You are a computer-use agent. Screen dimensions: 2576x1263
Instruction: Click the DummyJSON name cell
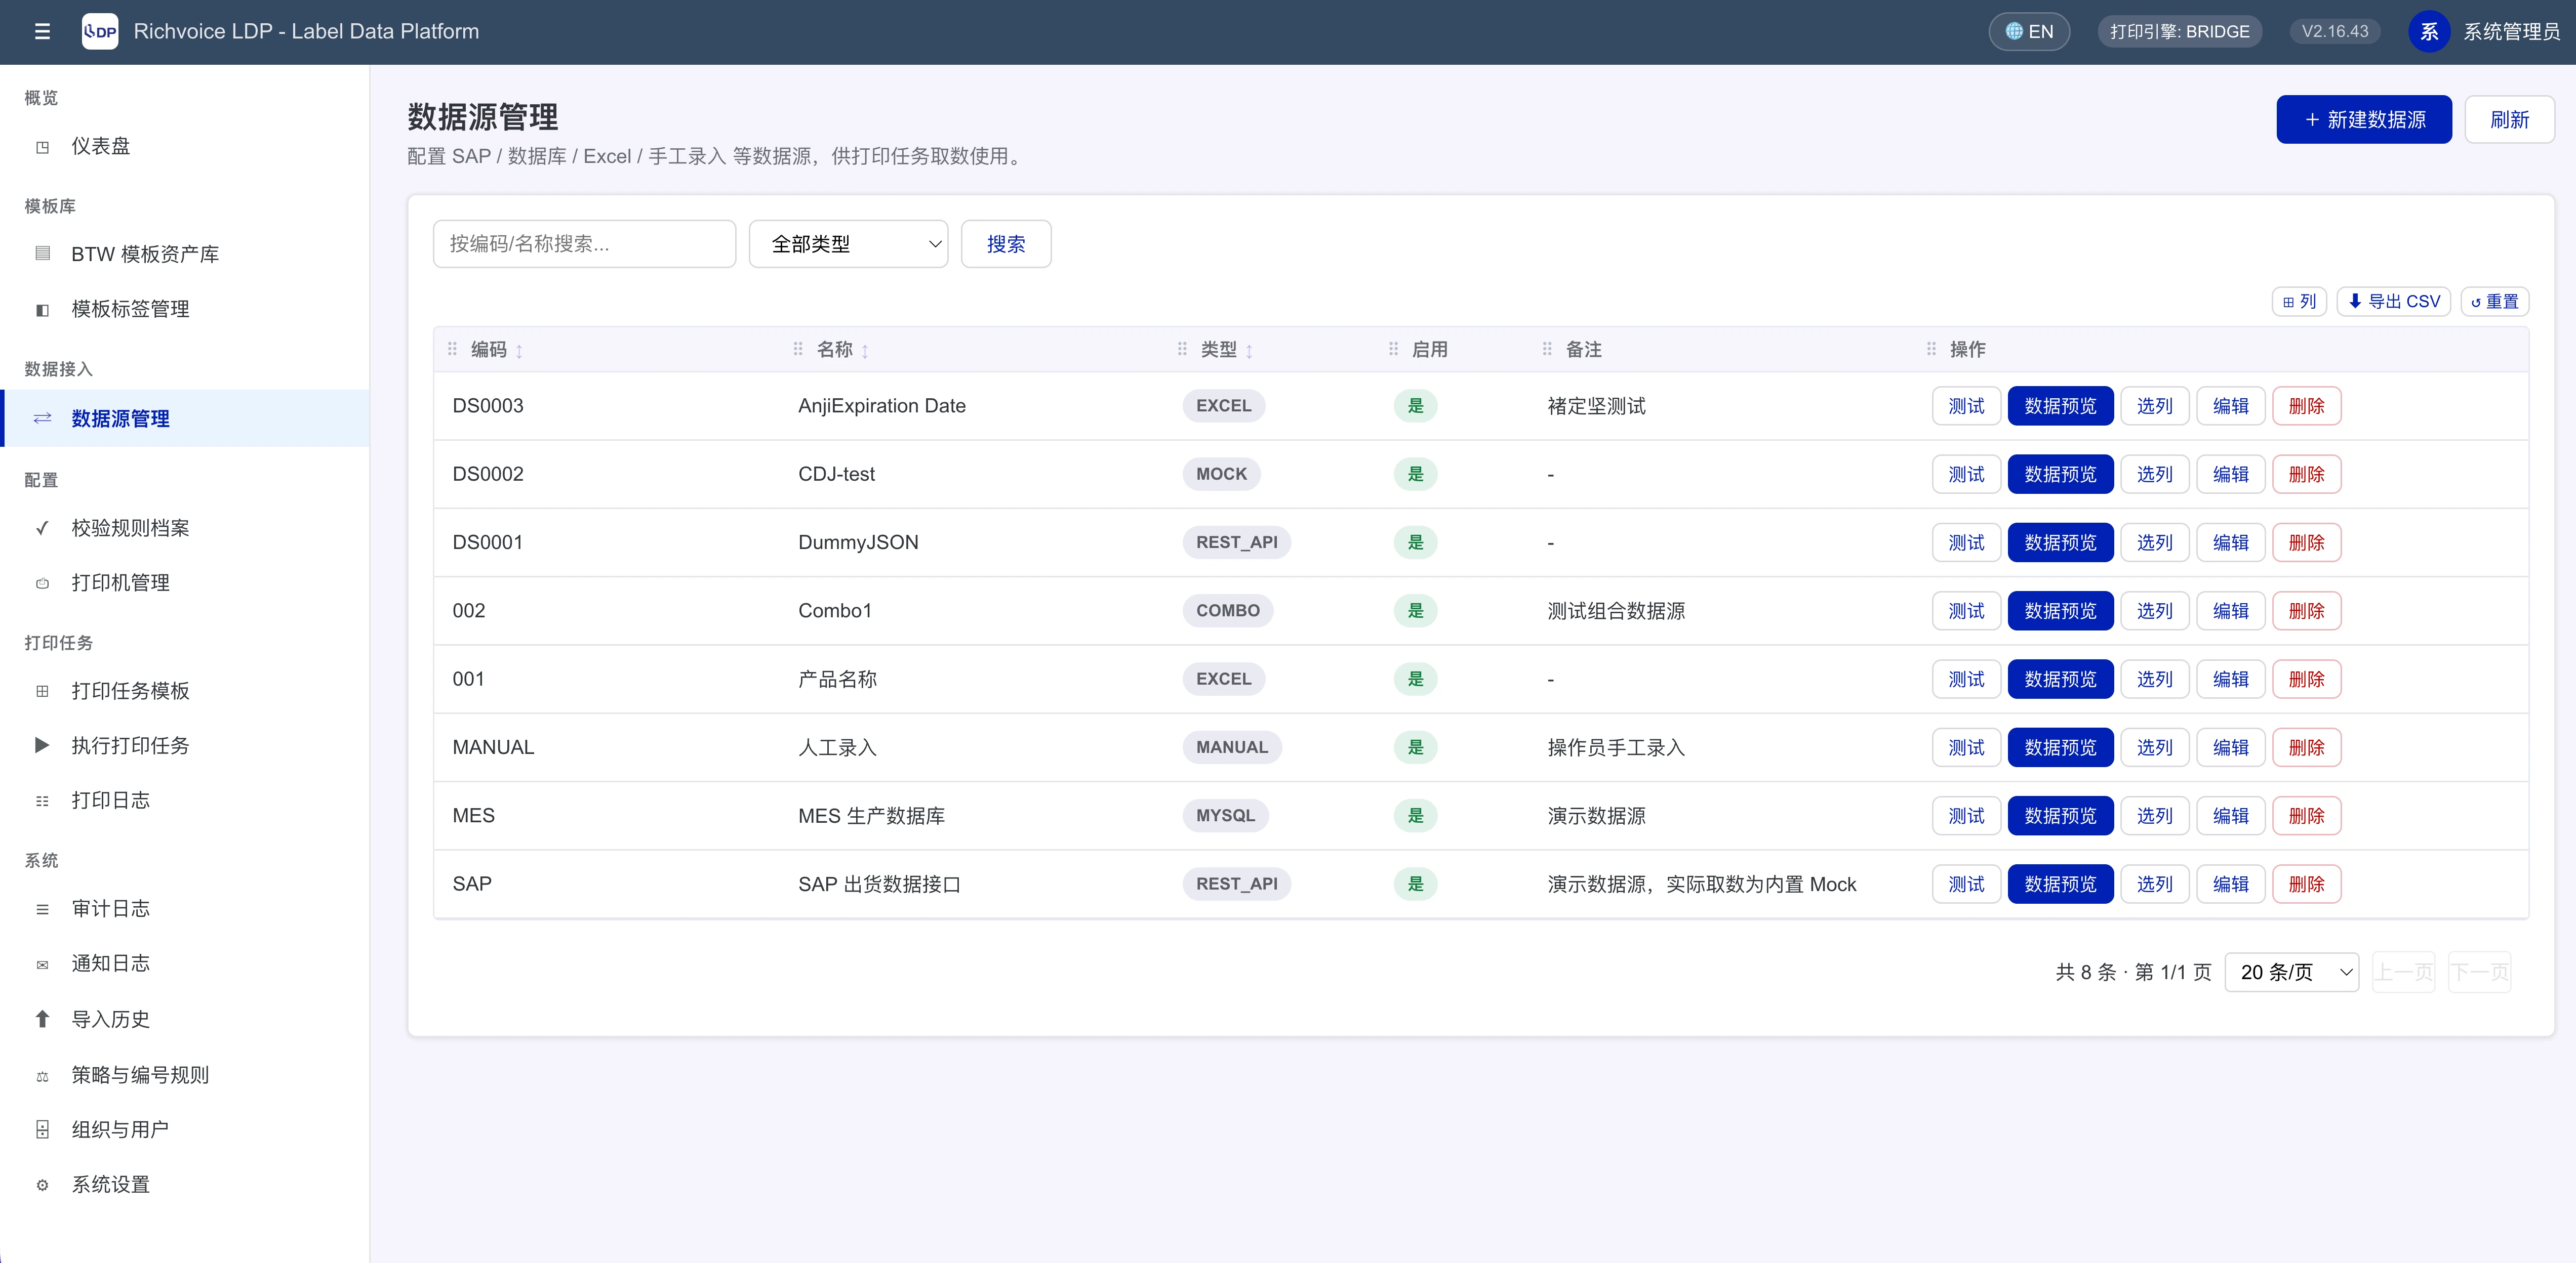pyautogui.click(x=858, y=542)
